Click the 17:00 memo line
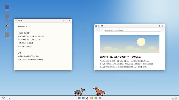Screen dimensions: 179x100 pyautogui.click(x=25, y=46)
